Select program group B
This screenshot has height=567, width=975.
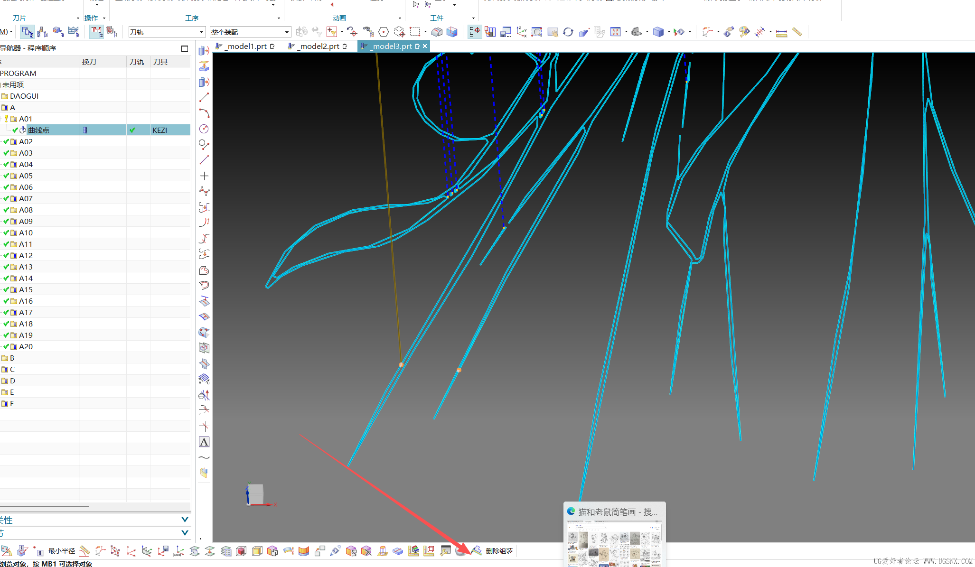[12, 358]
